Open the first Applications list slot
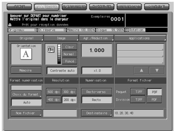This screenshot has height=131, width=174. coord(140,47)
